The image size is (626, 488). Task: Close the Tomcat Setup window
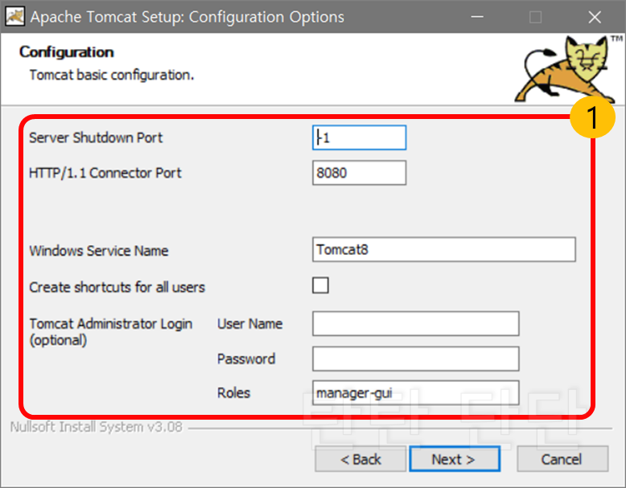click(595, 17)
